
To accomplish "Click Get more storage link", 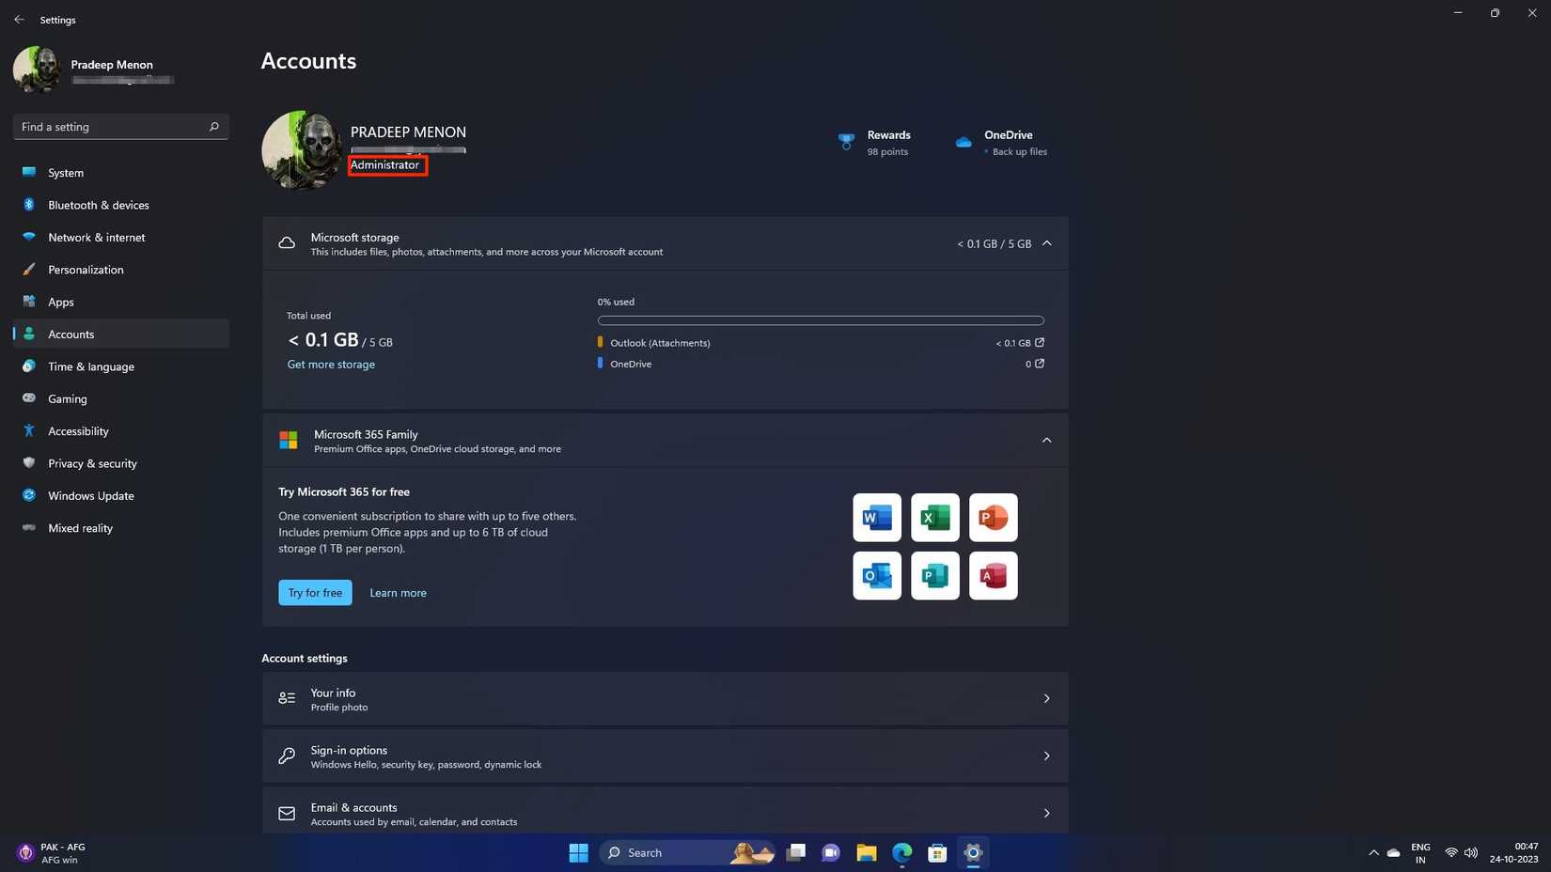I will (x=331, y=365).
